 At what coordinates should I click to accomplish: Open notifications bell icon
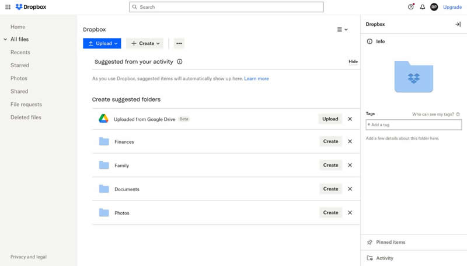coord(422,7)
